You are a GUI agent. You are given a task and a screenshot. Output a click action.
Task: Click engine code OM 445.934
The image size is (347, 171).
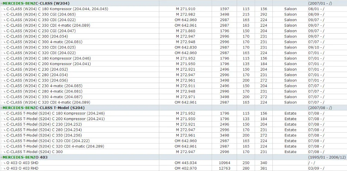pos(186,163)
